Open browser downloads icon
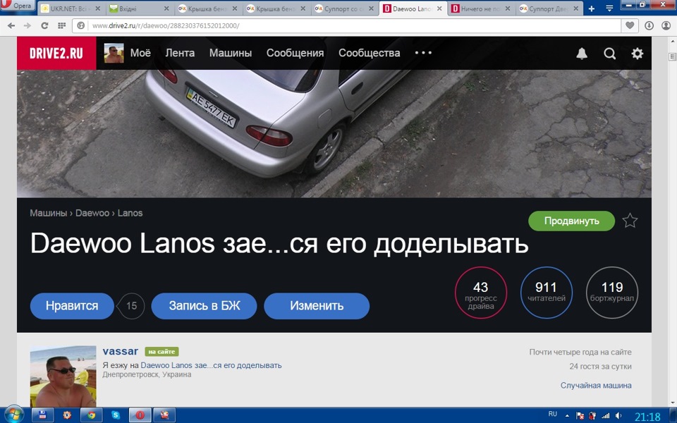The image size is (677, 423). [649, 25]
